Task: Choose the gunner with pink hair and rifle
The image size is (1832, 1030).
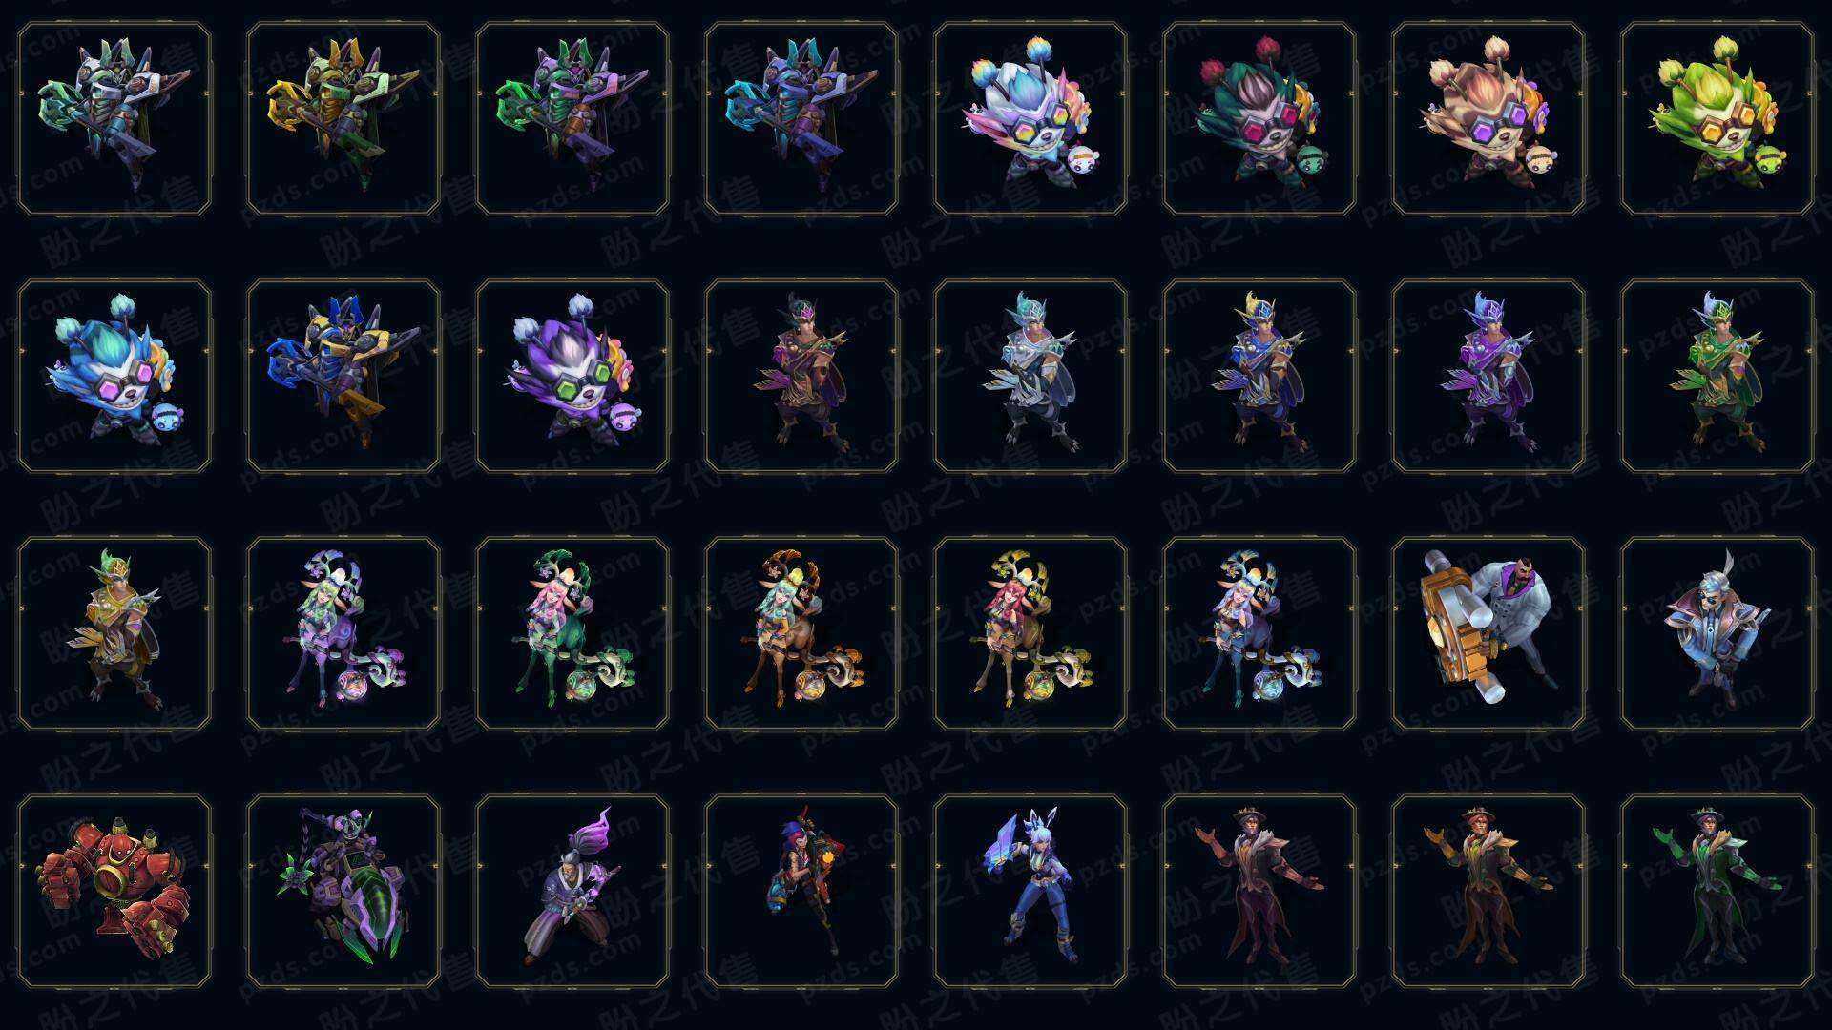Action: pyautogui.click(x=801, y=892)
